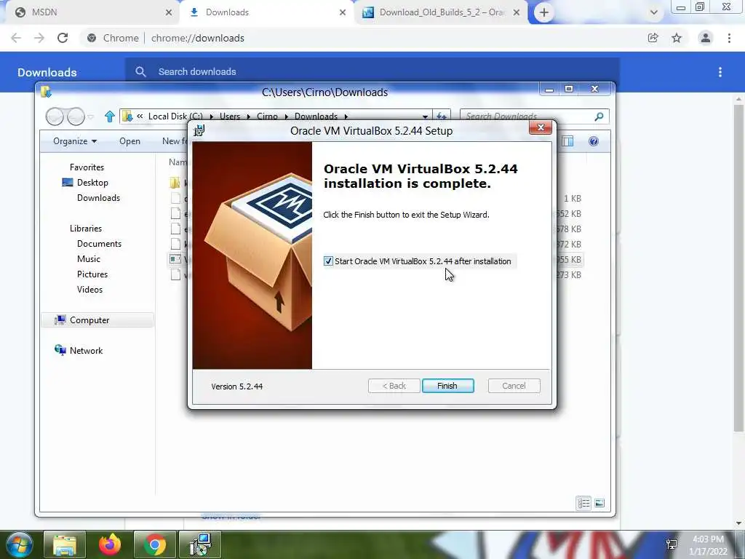Click Explorer address refresh icon
The width and height of the screenshot is (745, 559).
coord(442,116)
